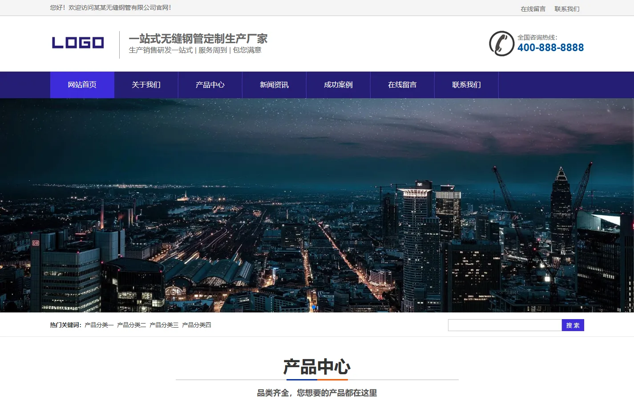Focus the search input field

point(505,325)
